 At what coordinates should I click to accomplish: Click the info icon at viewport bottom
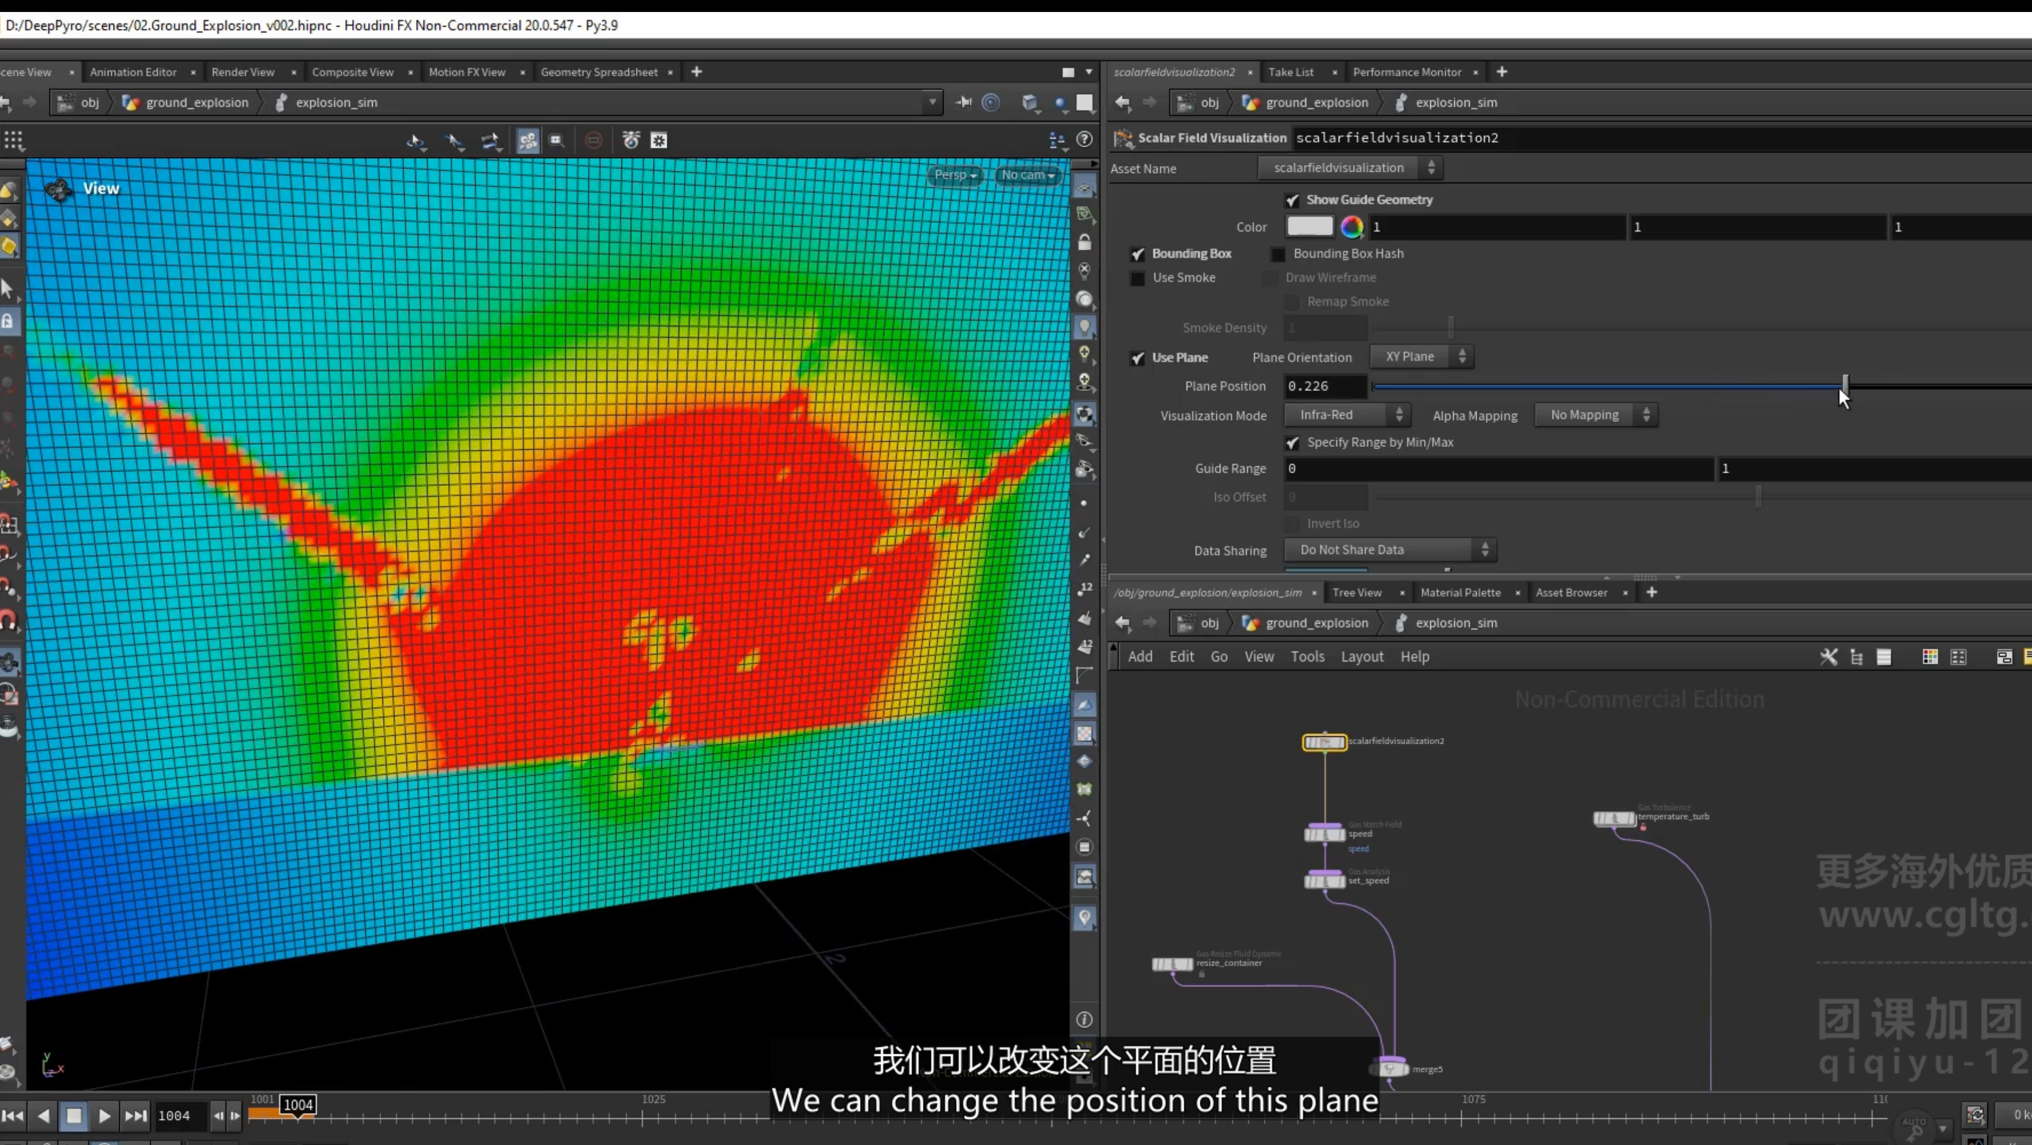tap(1084, 1019)
